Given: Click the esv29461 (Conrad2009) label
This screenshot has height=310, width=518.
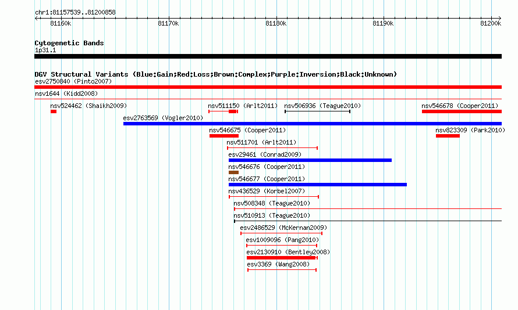Looking at the screenshot, I should 265,154.
